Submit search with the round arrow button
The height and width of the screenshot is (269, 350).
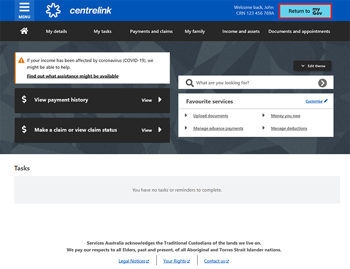coord(323,83)
